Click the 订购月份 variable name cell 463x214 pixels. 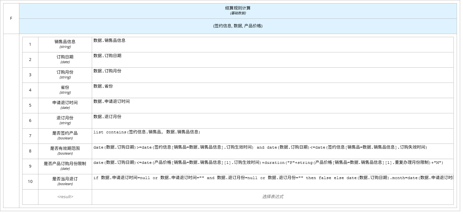click(65, 72)
